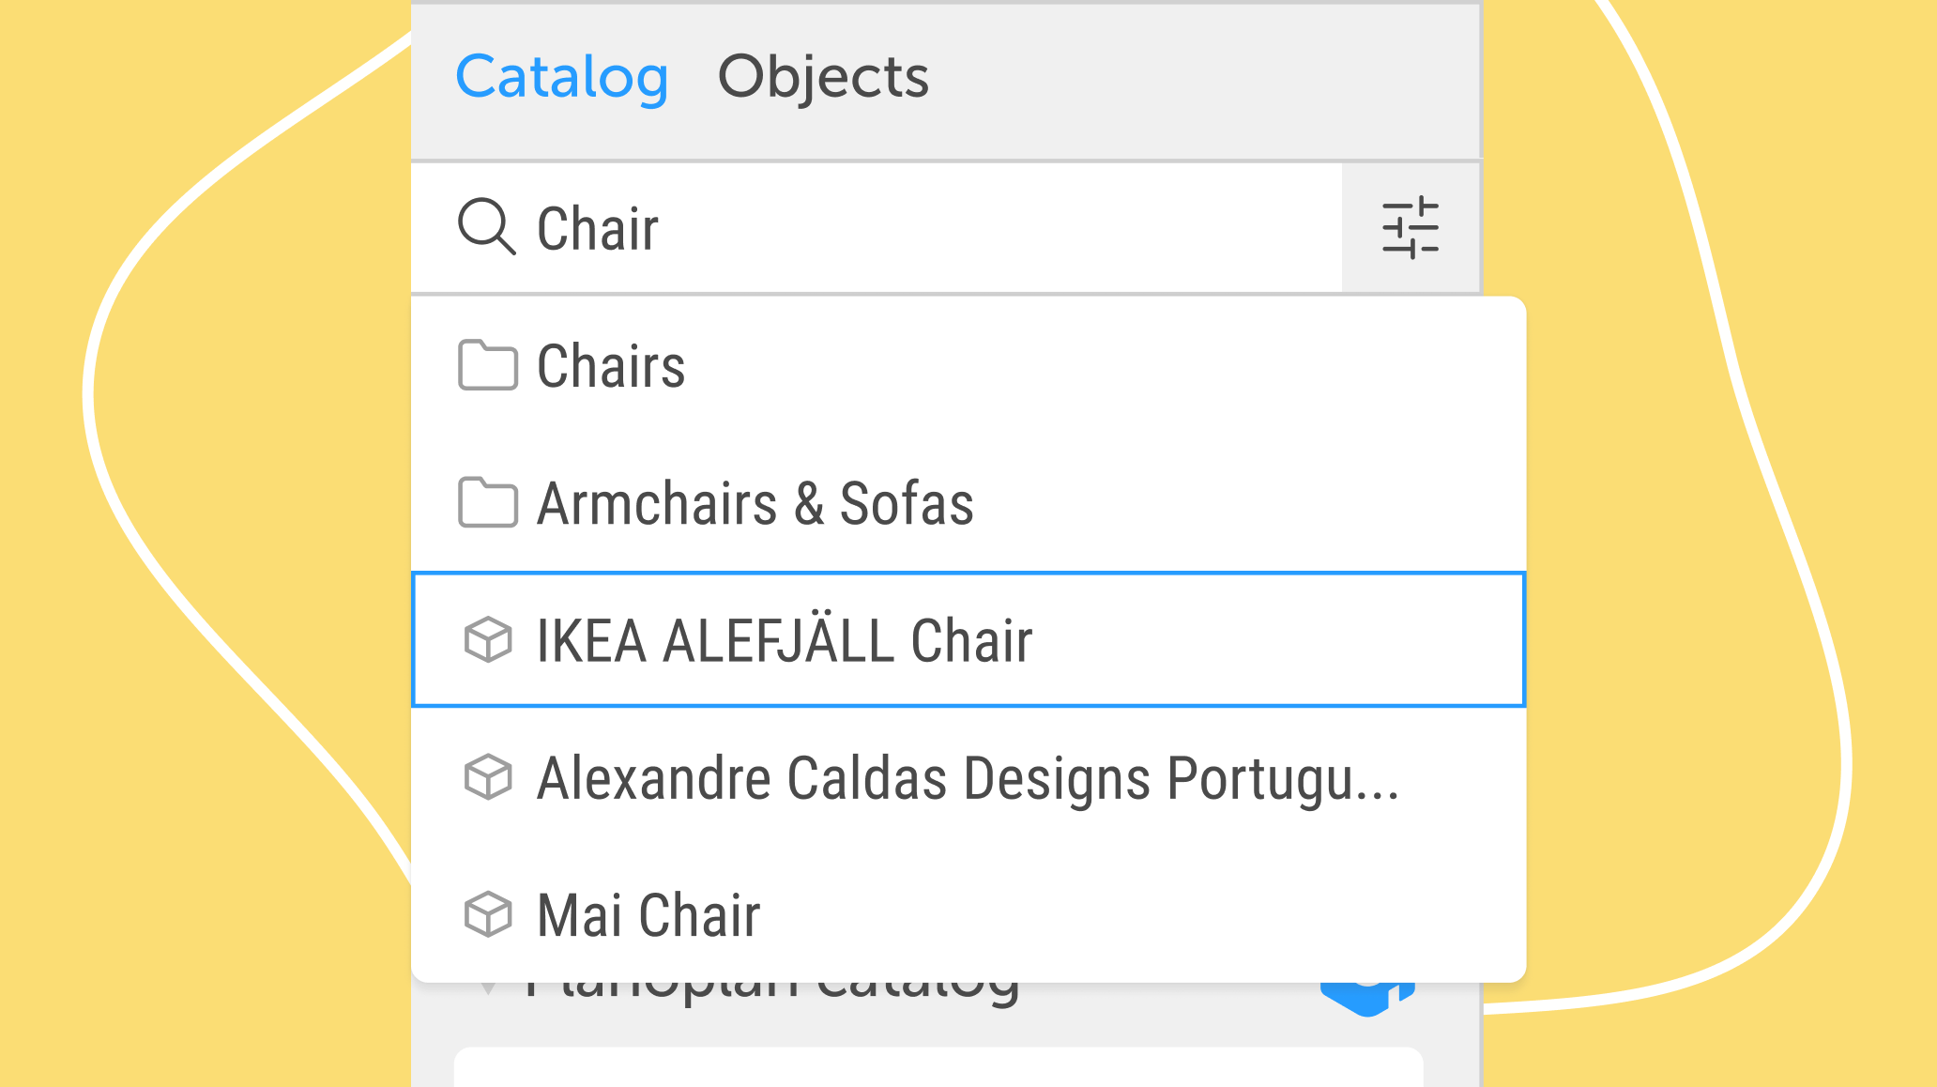
Task: Click the magnifier search icon
Action: (486, 227)
